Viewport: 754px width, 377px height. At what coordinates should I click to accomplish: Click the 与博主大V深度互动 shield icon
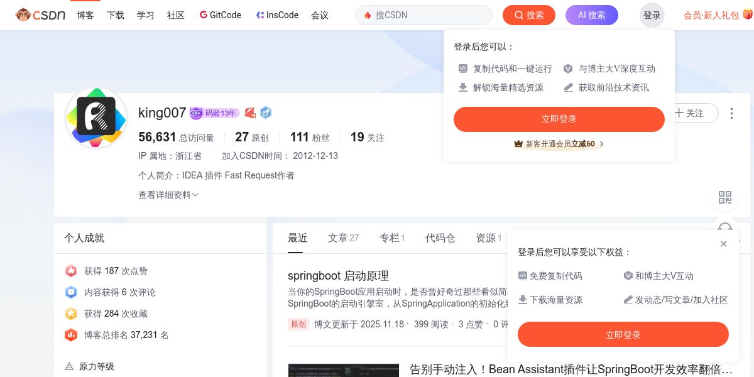tap(568, 68)
